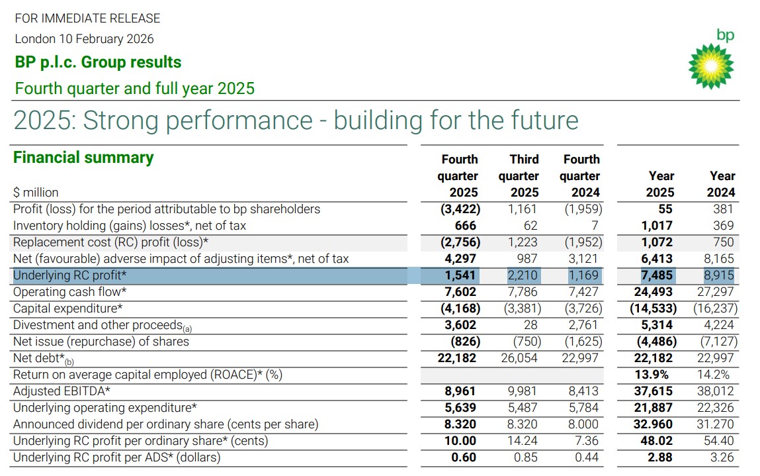Image resolution: width=760 pixels, height=476 pixels.
Task: Click 'Fourth quarter and full year 2025' subtitle
Action: point(134,89)
